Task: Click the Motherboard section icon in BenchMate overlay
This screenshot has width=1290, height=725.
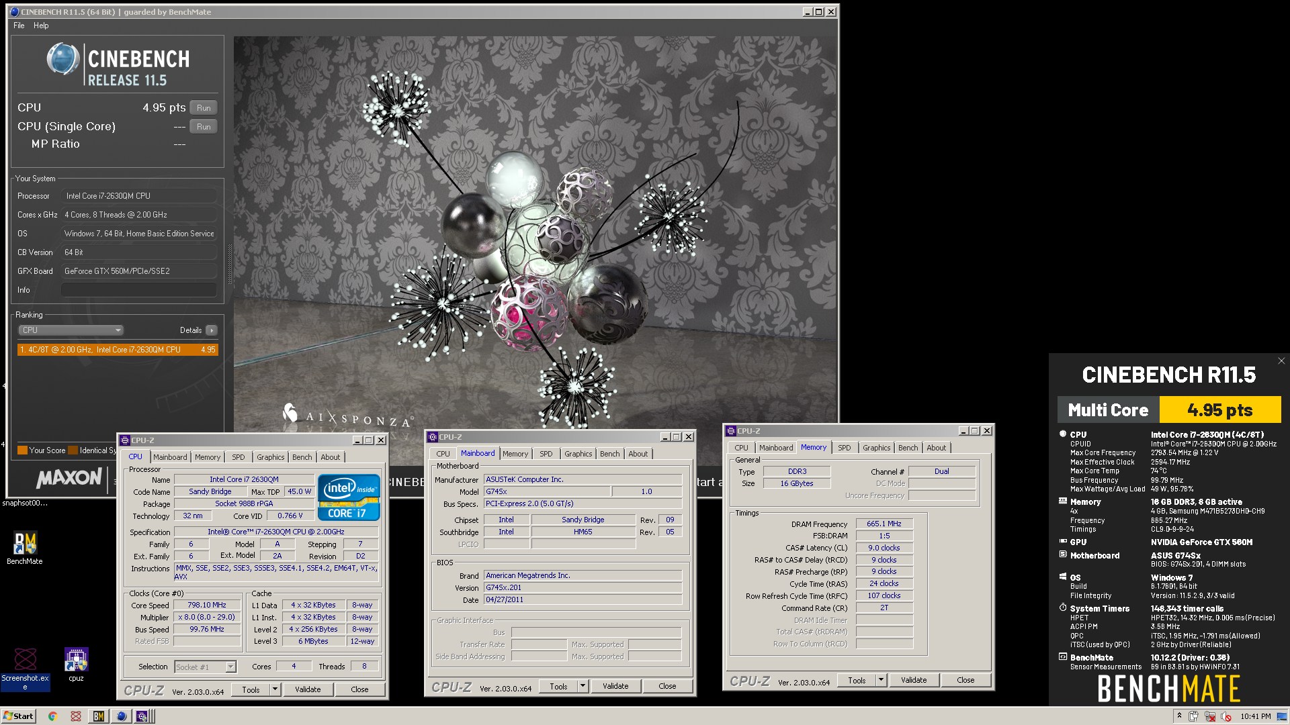Action: coord(1063,555)
